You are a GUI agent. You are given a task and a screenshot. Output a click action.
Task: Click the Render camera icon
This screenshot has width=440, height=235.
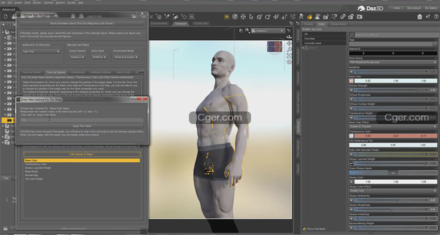click(359, 17)
